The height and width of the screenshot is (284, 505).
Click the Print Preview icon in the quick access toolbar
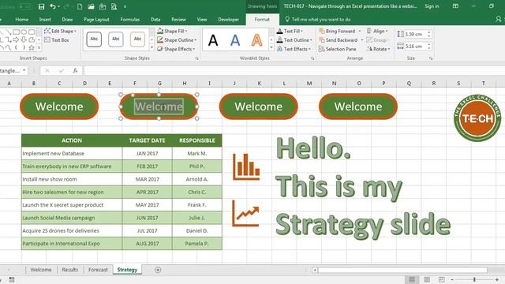point(114,6)
